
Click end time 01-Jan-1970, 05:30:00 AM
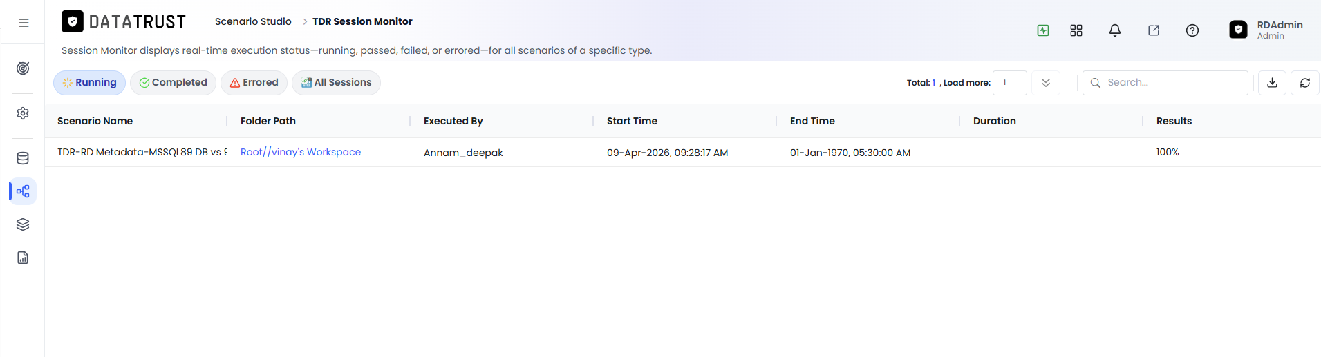click(x=850, y=153)
